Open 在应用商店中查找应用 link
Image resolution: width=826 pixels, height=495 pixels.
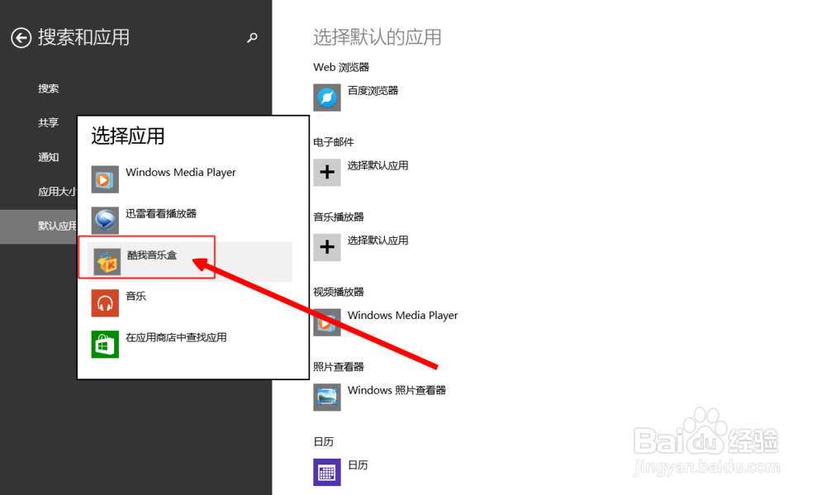(x=176, y=337)
